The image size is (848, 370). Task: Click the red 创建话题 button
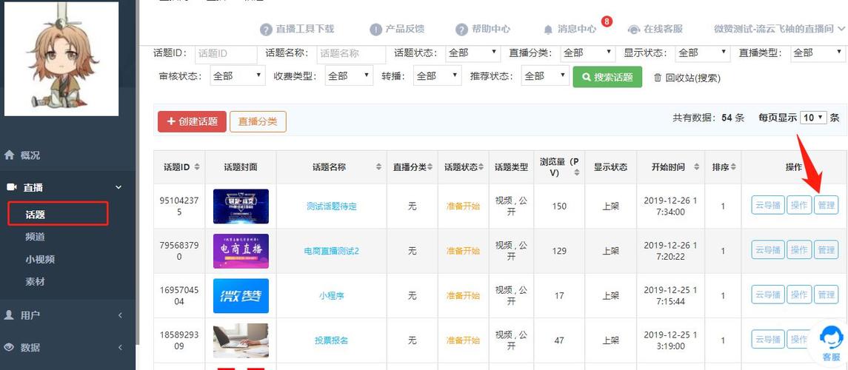pos(192,121)
